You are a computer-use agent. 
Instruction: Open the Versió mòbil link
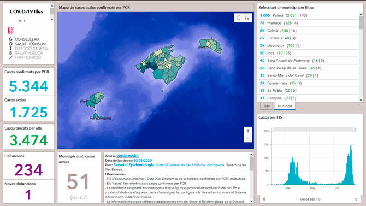click(x=127, y=156)
